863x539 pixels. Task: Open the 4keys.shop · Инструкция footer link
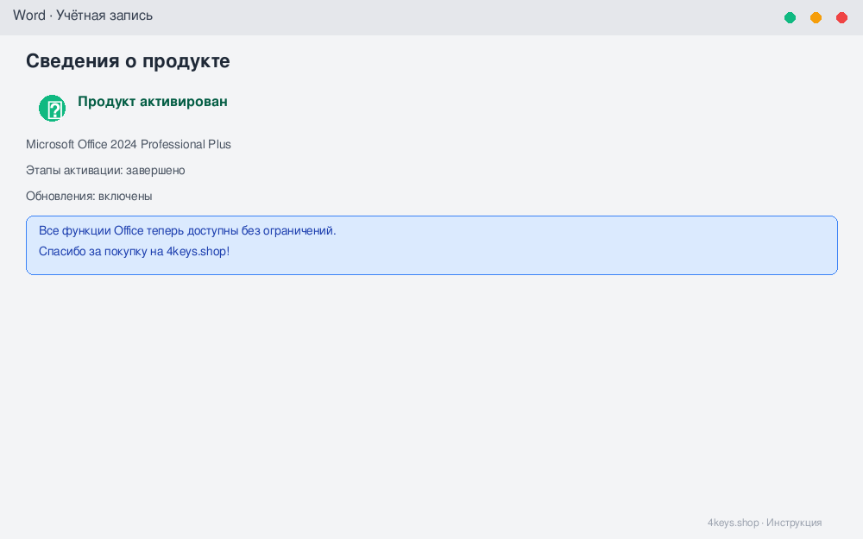point(765,523)
